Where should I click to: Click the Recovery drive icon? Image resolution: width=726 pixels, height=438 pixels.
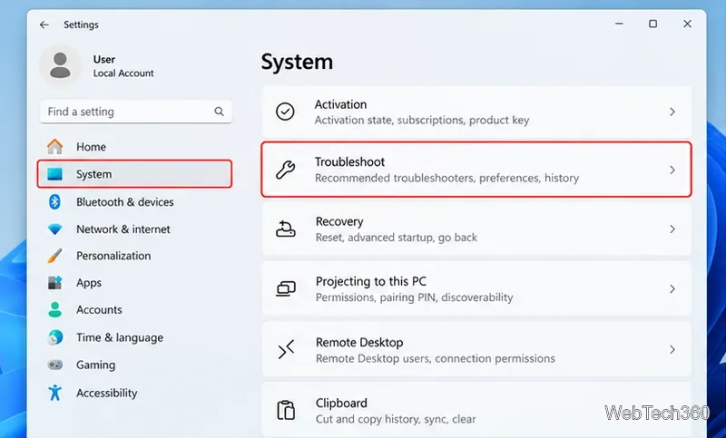[x=285, y=229]
